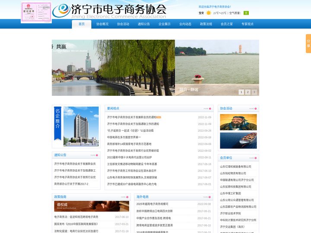
Task: Open member 山东中煤工矿集团
Action: pyautogui.click(x=230, y=193)
